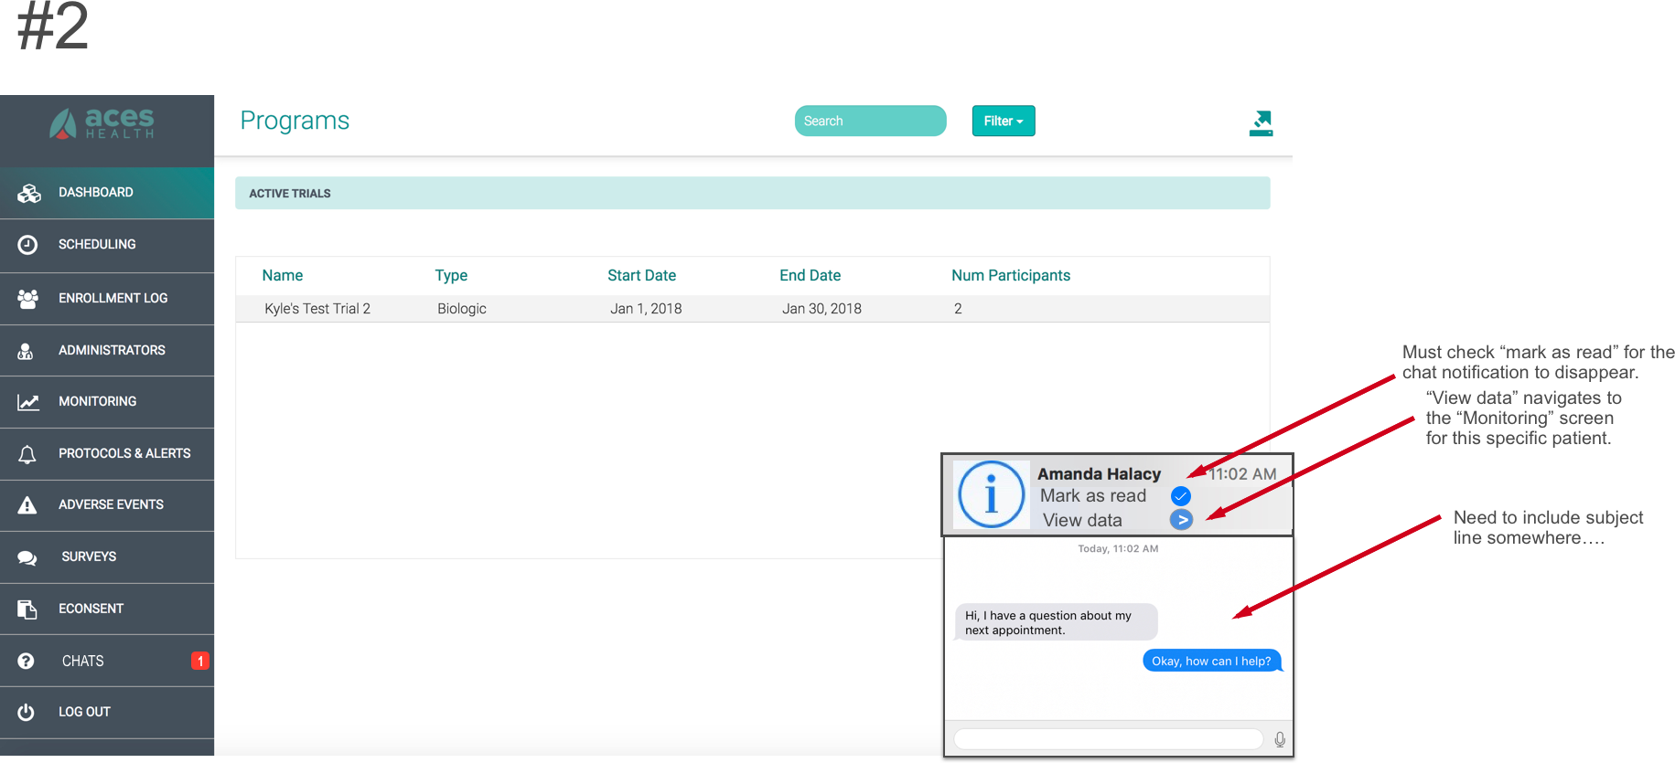The height and width of the screenshot is (763, 1675).
Task: Click the microphone icon in chat
Action: 1280,739
